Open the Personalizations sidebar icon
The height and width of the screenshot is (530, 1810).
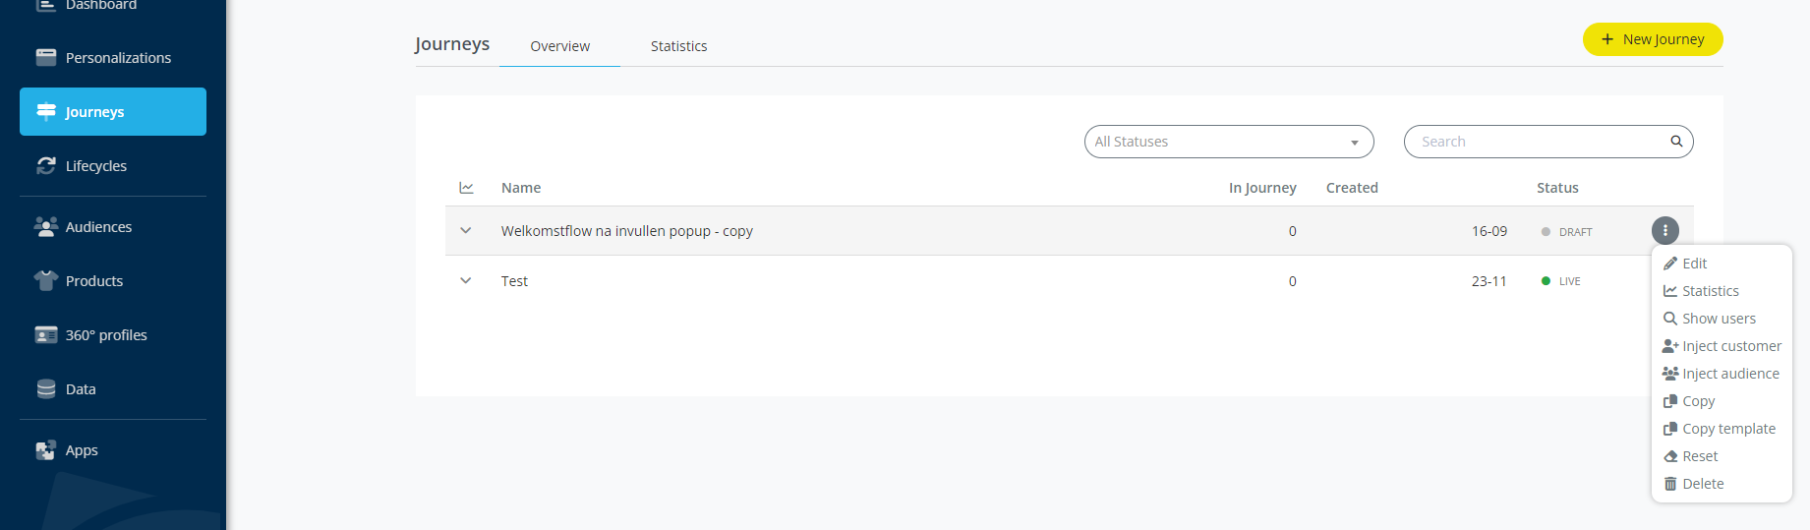[46, 57]
